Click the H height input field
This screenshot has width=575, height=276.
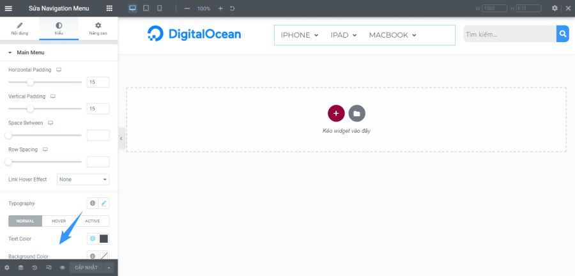pyautogui.click(x=528, y=8)
